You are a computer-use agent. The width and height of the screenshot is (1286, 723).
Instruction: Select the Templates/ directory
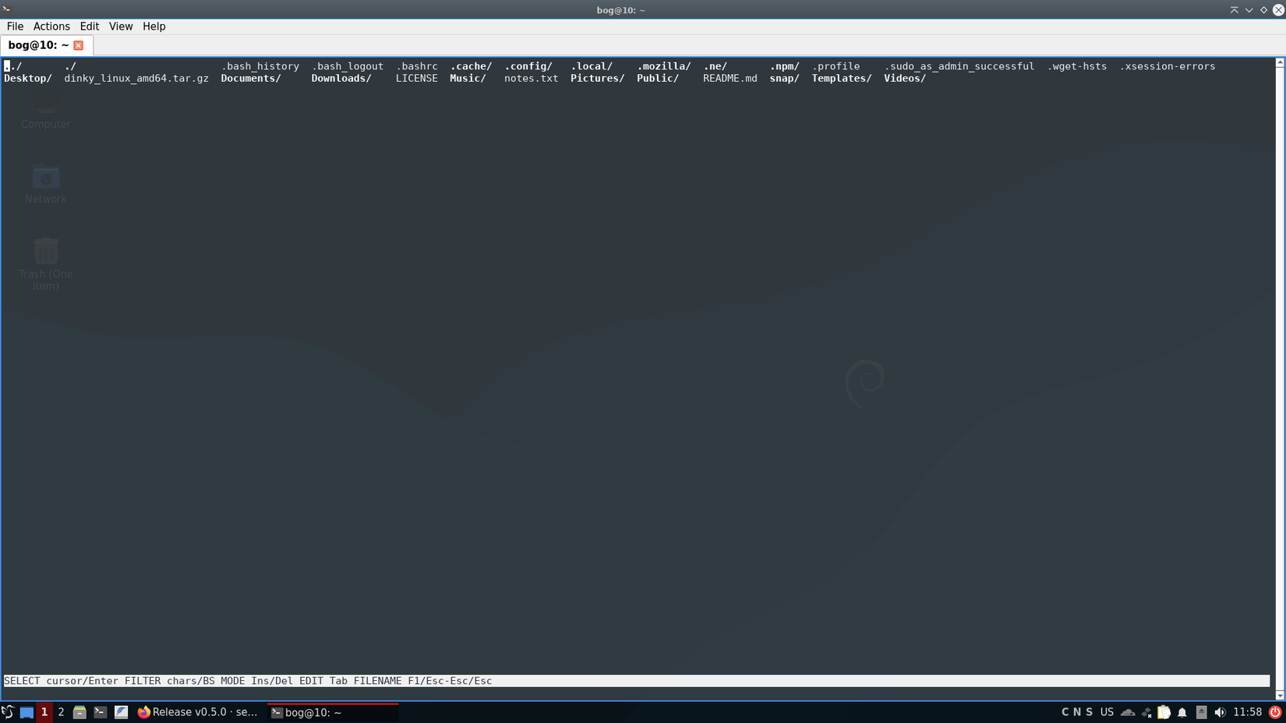(842, 79)
